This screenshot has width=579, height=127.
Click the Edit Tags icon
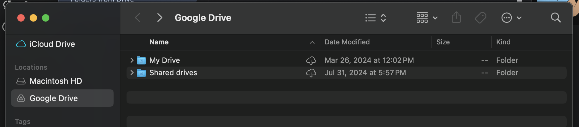pos(481,18)
